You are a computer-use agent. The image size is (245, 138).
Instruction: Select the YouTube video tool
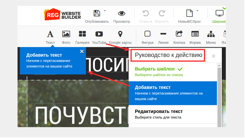99,37
